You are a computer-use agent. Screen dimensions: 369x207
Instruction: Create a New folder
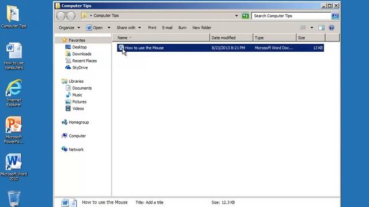(x=202, y=28)
